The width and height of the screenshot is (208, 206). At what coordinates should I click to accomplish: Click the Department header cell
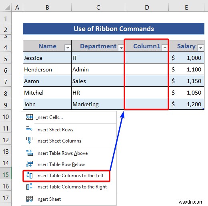98,46
